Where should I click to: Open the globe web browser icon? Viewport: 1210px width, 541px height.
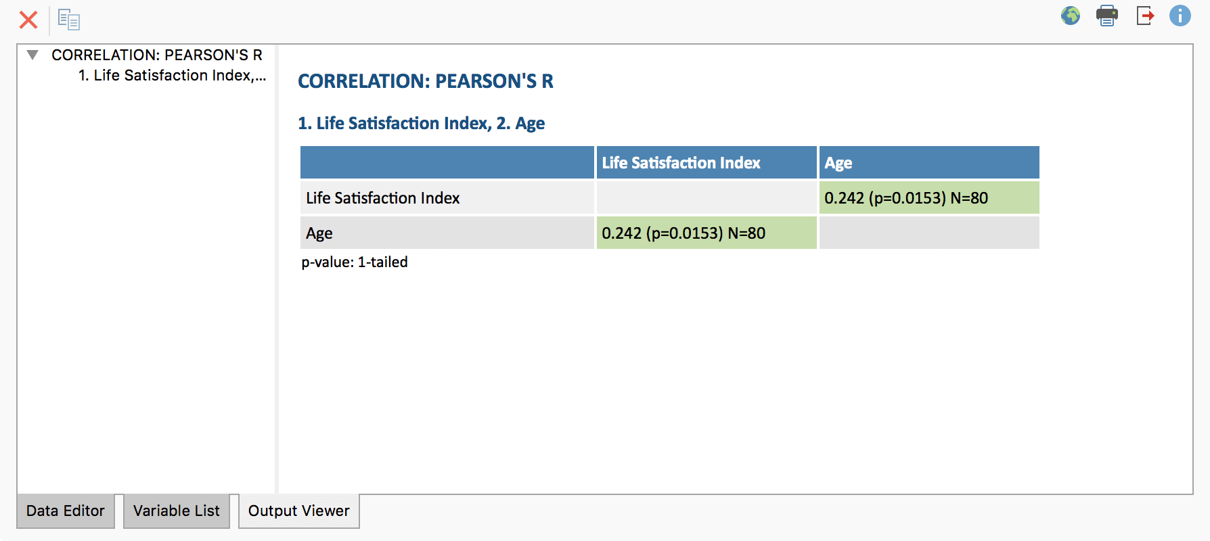click(1071, 16)
